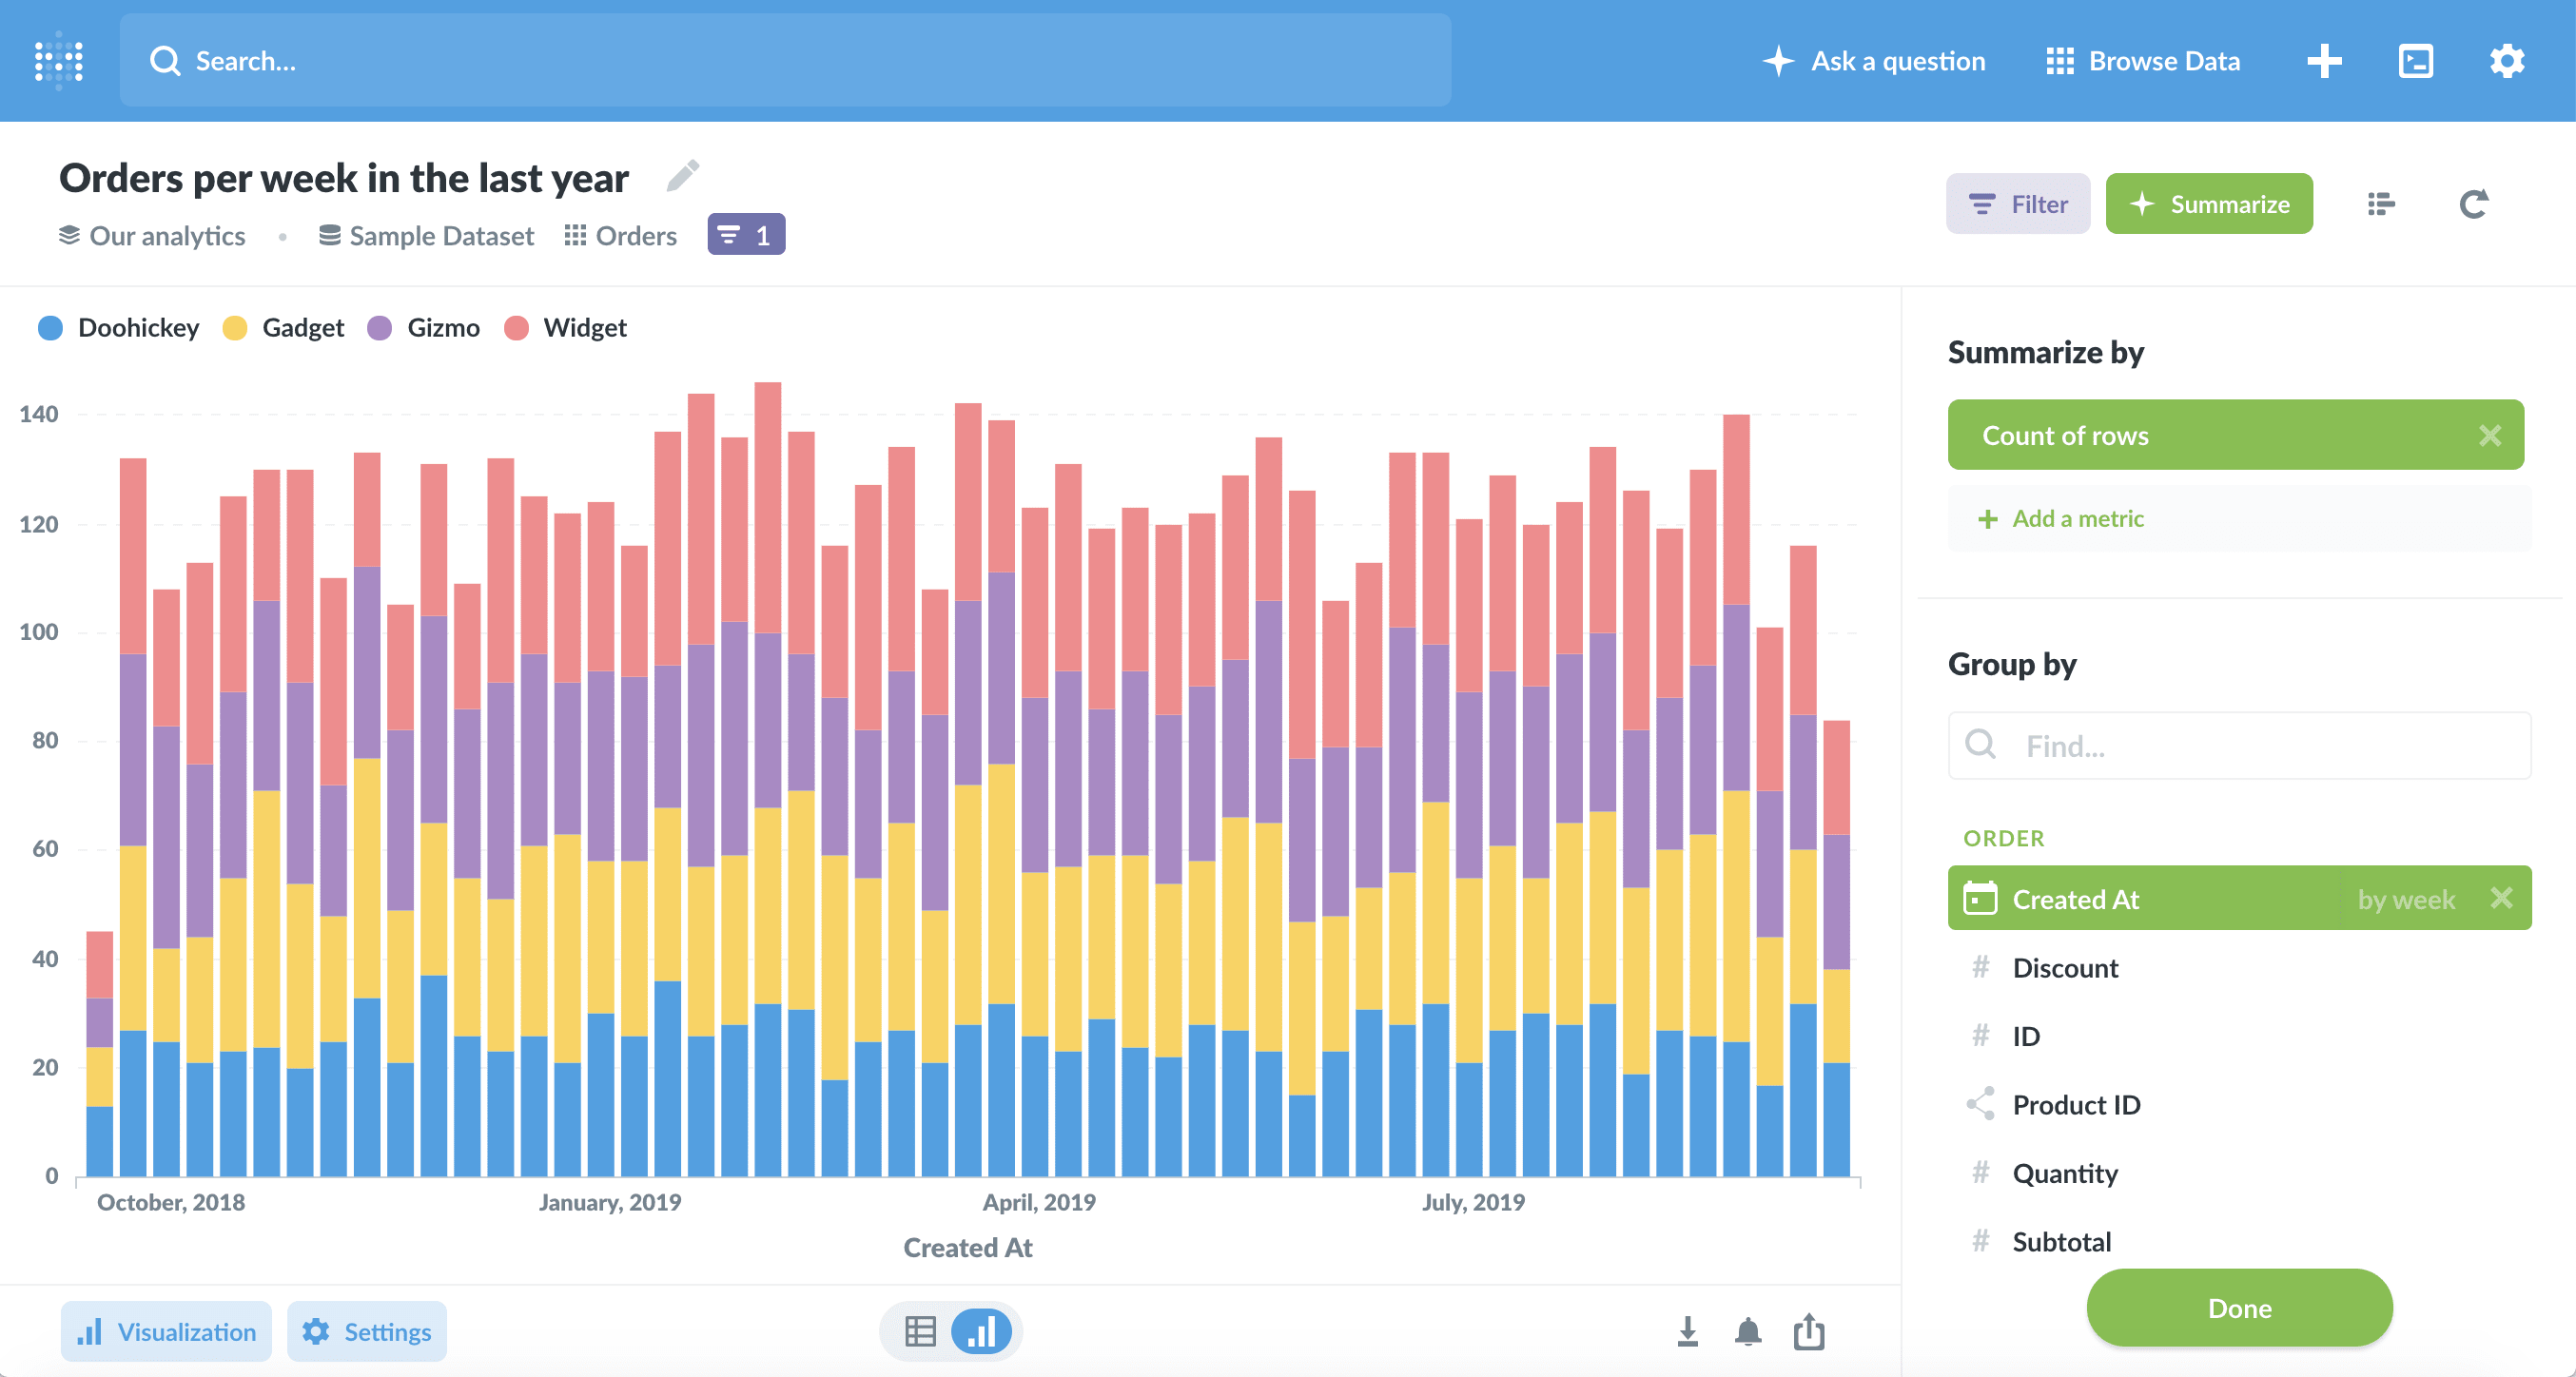Click the download icon to export data
This screenshot has width=2576, height=1377.
point(1687,1331)
